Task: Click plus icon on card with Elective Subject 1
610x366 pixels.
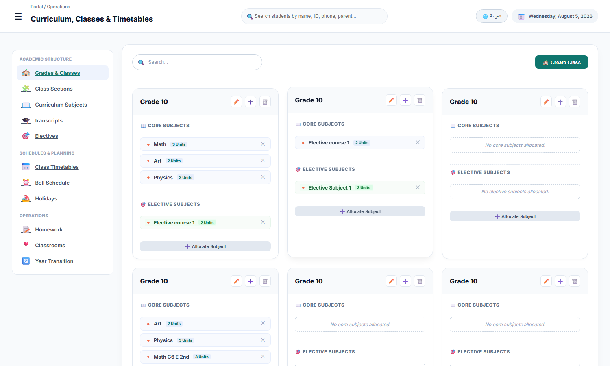Action: (405, 100)
